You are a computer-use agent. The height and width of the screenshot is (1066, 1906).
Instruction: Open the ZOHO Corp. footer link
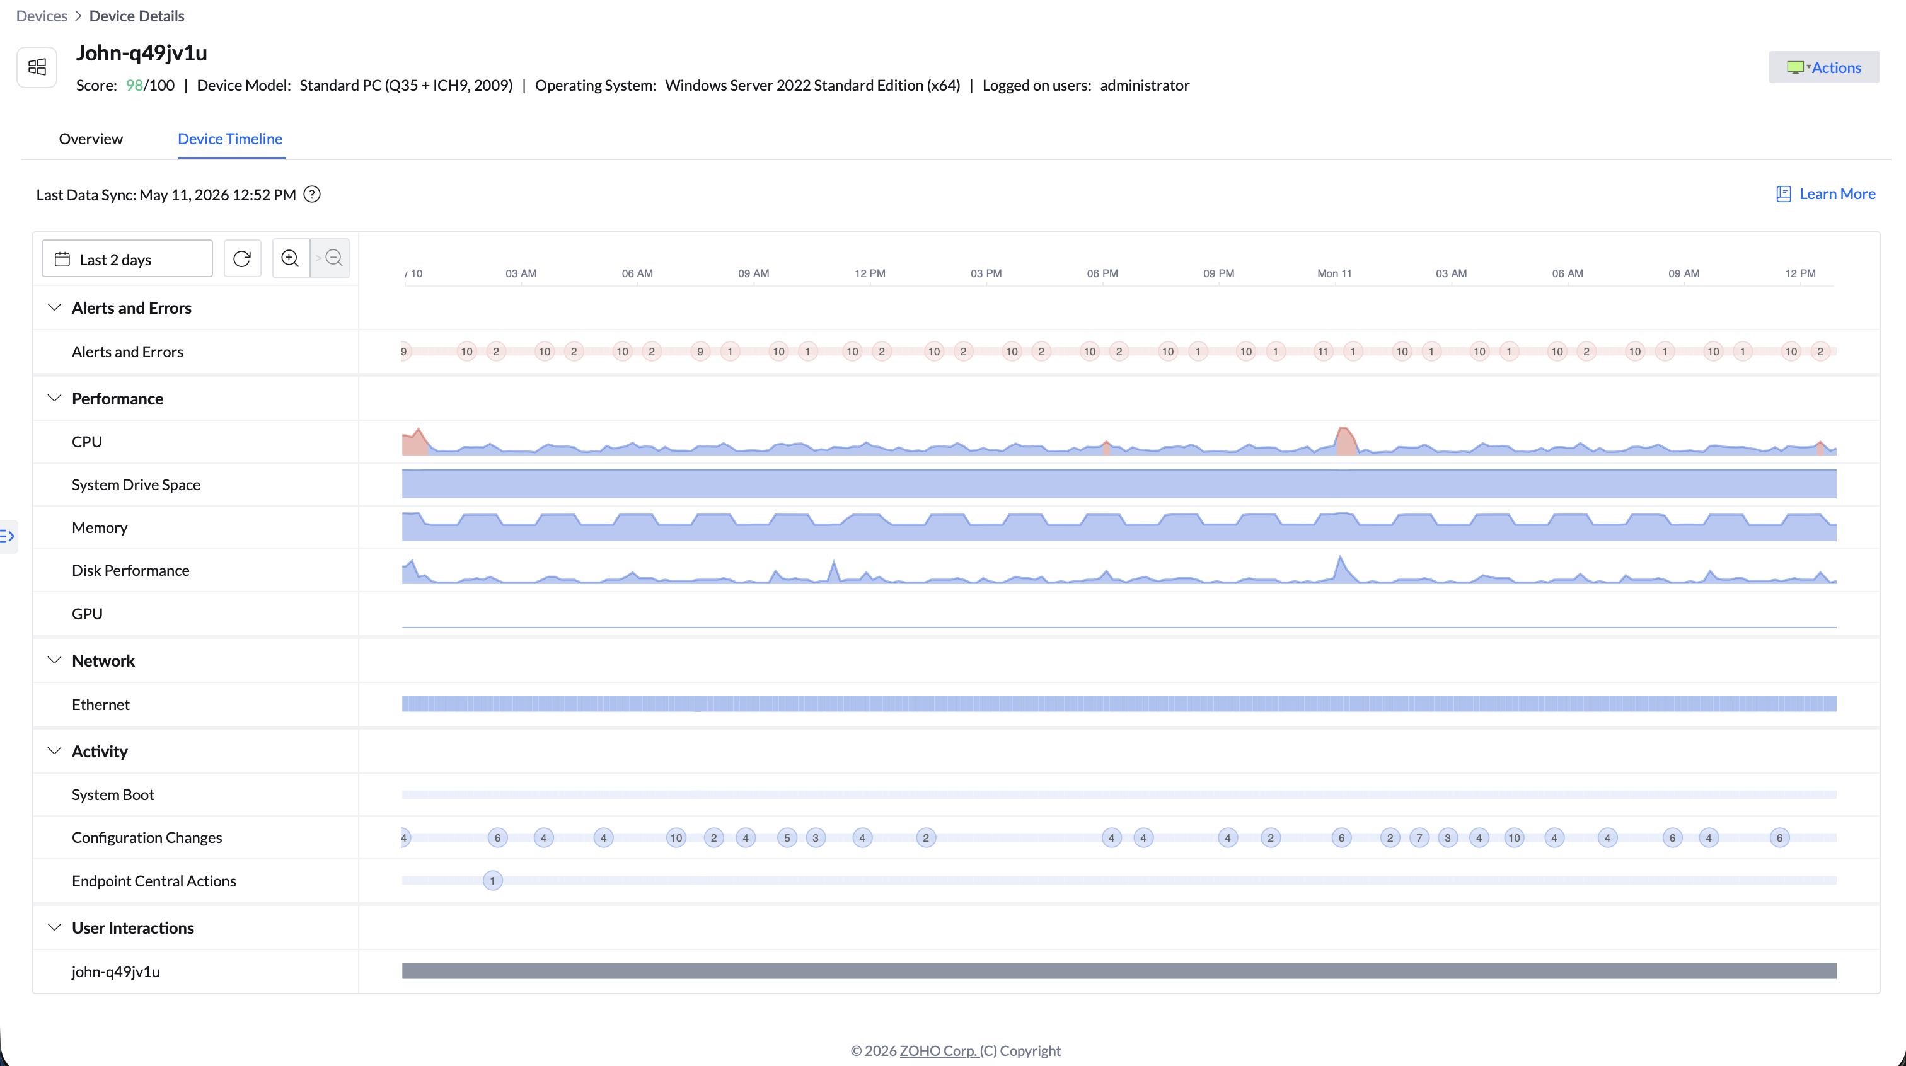(939, 1050)
